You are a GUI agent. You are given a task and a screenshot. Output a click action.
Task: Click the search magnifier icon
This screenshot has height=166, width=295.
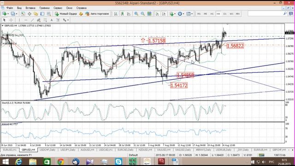pyautogui.click(x=285, y=13)
